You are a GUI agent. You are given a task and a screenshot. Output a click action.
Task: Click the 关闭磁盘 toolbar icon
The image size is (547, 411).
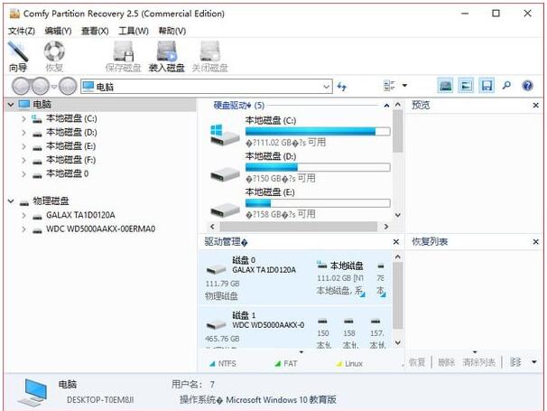(209, 51)
